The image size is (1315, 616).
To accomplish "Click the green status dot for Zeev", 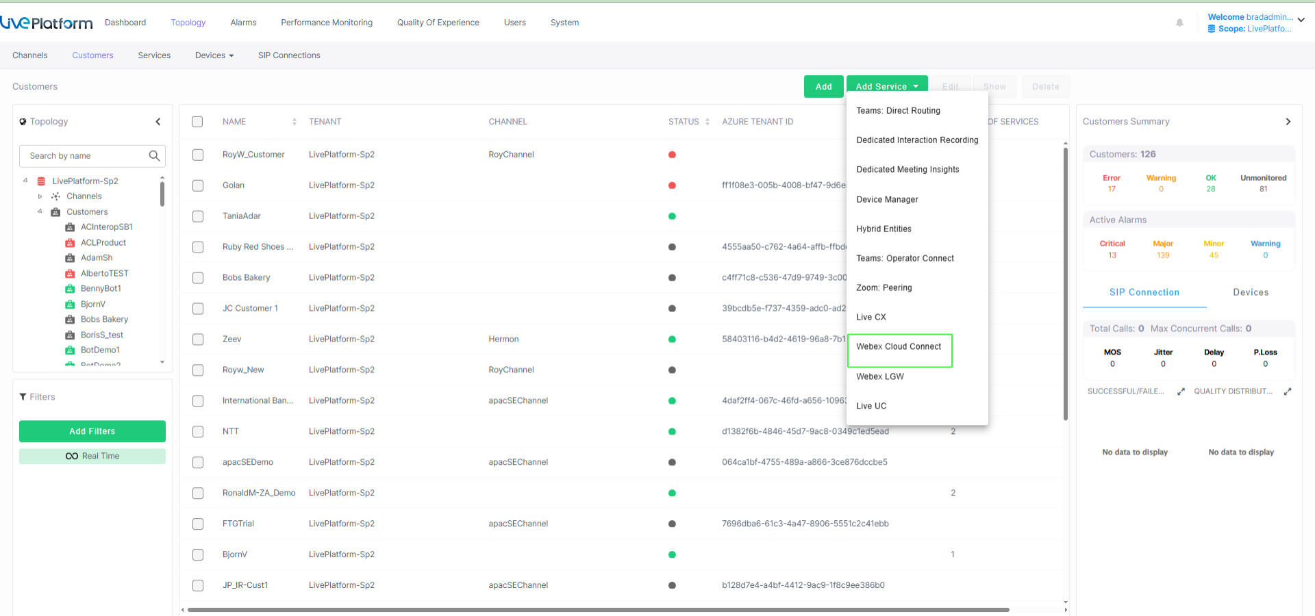I will (x=672, y=339).
